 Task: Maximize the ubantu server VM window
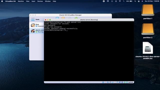click(50, 20)
